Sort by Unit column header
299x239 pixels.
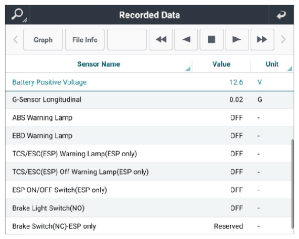tap(272, 64)
